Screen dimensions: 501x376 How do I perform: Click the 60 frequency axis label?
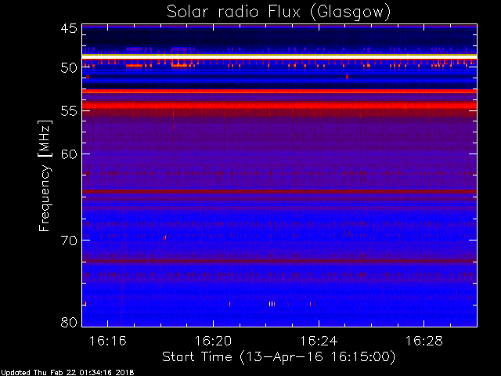click(69, 154)
